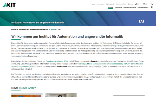Open the Energiesystemdesign (ESD) link

[x=57, y=61]
